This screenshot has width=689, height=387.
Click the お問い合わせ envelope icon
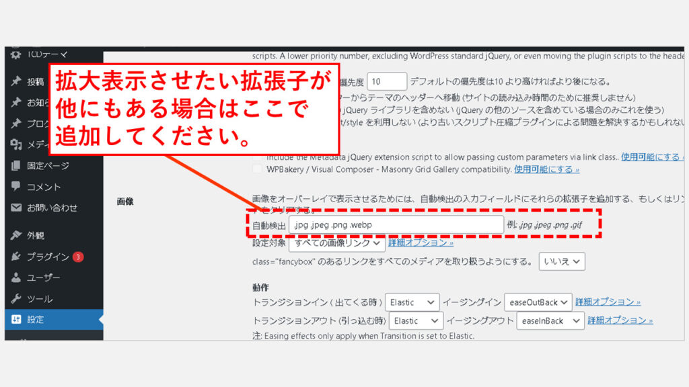(16, 208)
